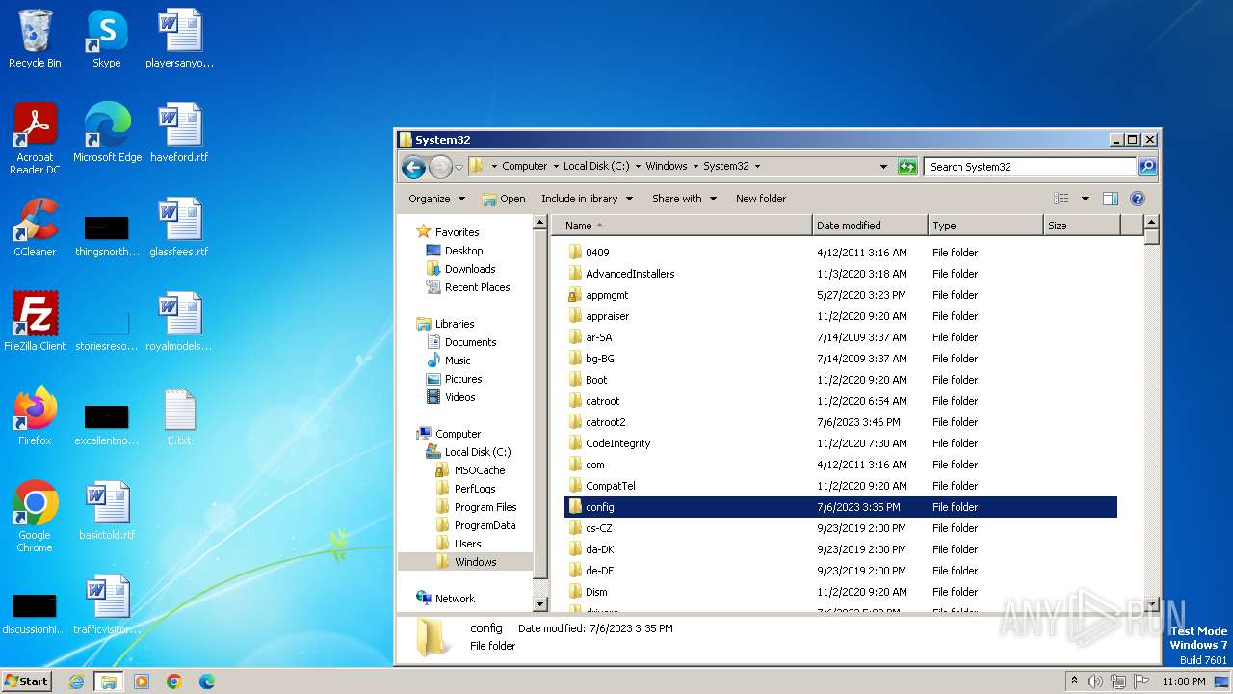
Task: Click navigation pane scroll down arrow
Action: pos(540,604)
